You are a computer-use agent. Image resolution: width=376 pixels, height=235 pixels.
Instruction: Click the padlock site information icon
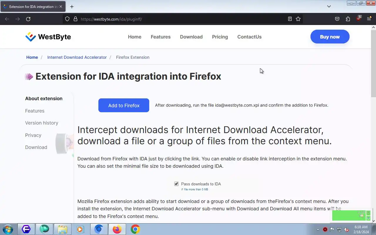click(x=75, y=19)
